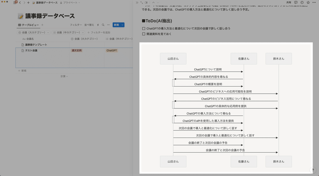319x176 pixels.
Task: Click the 共有 share button
Action: (x=289, y=2)
